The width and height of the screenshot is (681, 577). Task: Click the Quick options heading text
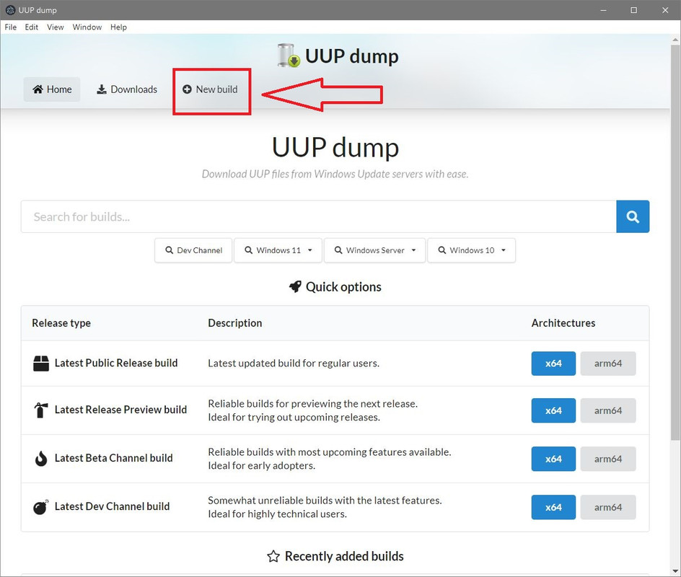343,286
